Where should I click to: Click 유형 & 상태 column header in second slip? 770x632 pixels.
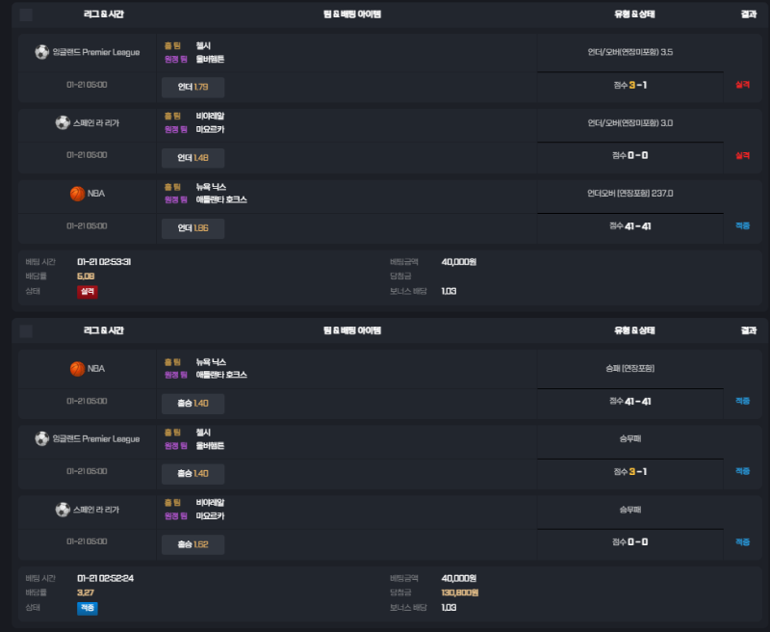(x=634, y=330)
